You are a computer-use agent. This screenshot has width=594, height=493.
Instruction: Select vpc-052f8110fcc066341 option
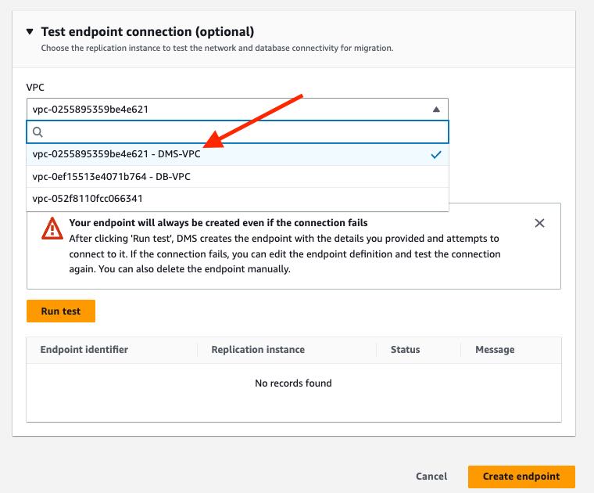tap(238, 199)
